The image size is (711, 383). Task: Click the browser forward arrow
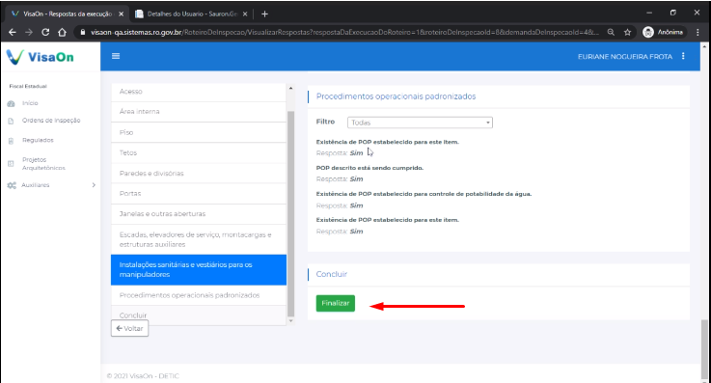[x=29, y=32]
